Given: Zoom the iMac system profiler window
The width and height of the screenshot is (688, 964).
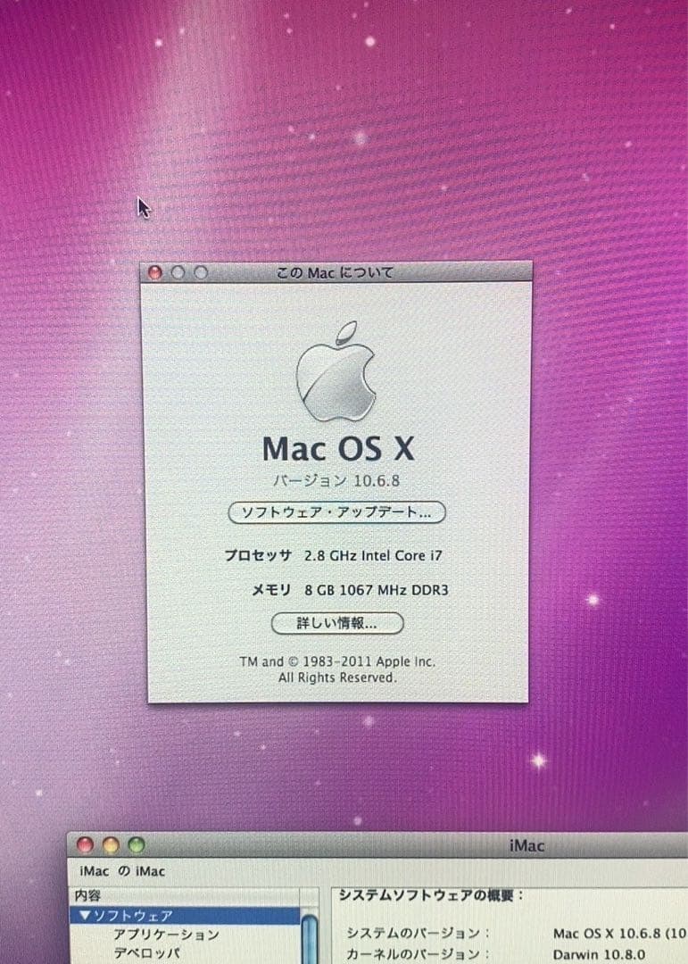Looking at the screenshot, I should click(x=137, y=845).
